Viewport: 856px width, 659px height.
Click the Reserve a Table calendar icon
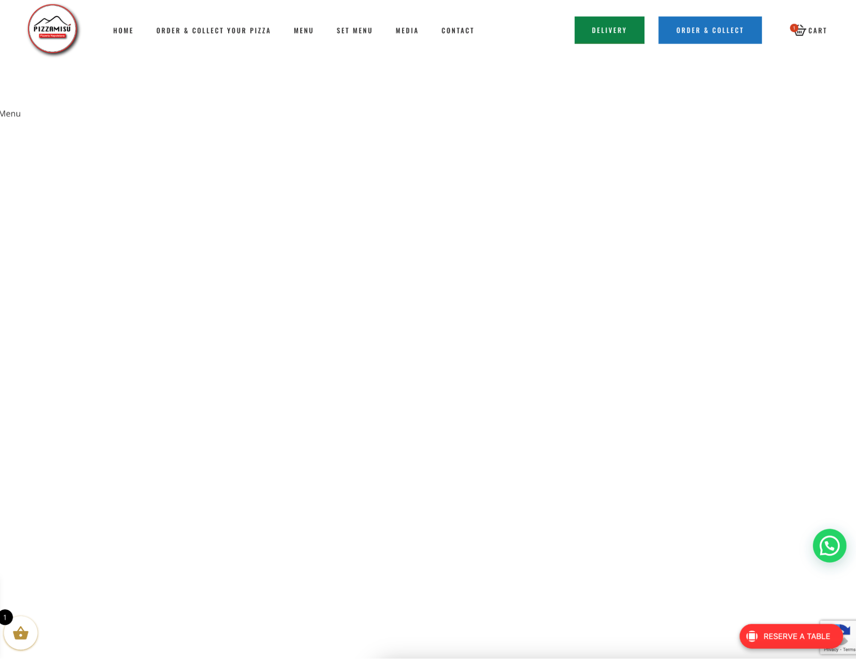(x=752, y=636)
